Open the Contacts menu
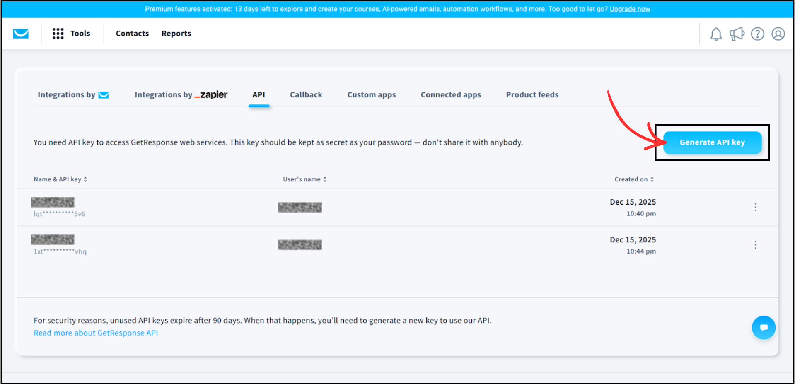 132,33
